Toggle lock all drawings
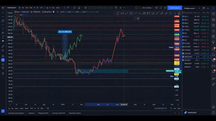Image resolution: width=216 pixels, height=121 pixels. [3, 64]
